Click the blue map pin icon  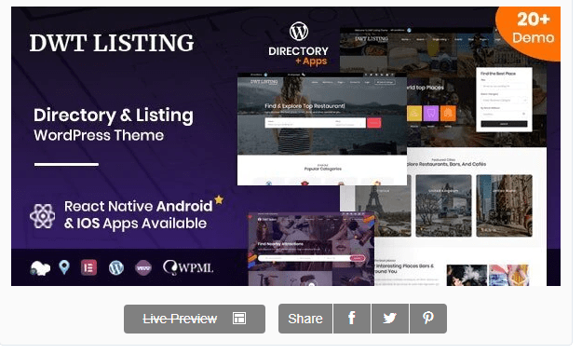(x=64, y=267)
